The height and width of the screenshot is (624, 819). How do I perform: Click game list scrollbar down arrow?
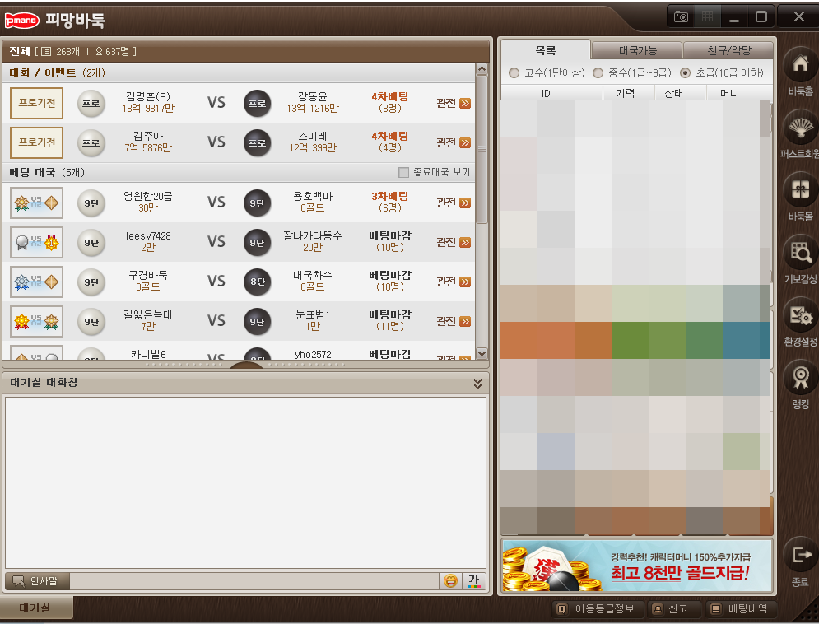coord(482,353)
